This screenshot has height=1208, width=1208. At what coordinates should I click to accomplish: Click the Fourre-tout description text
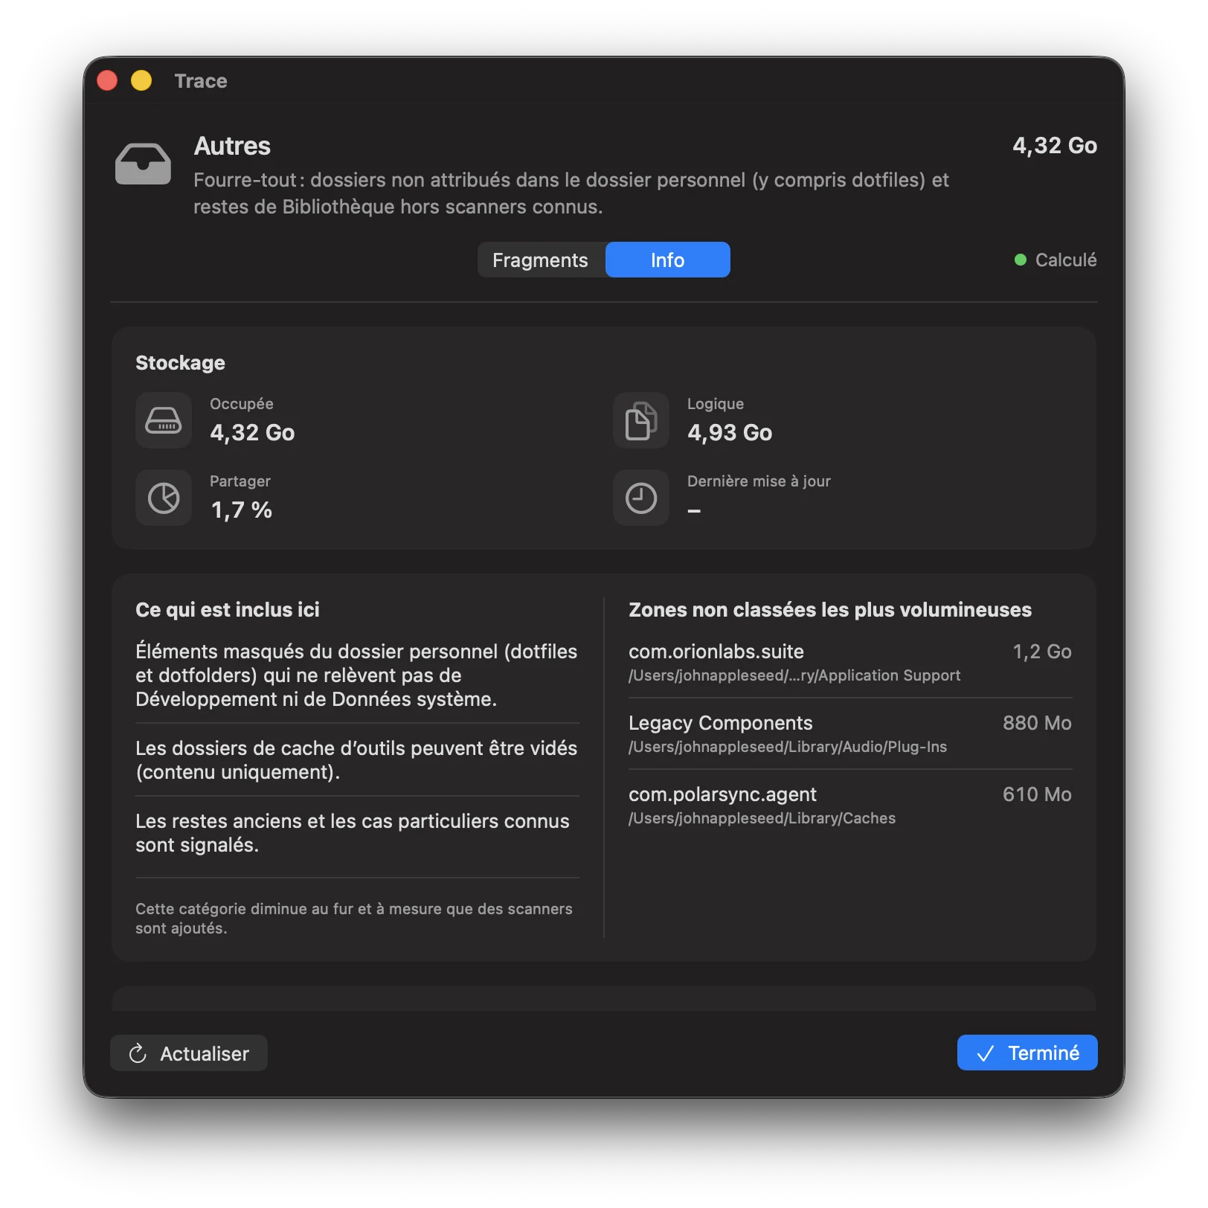coord(571,193)
